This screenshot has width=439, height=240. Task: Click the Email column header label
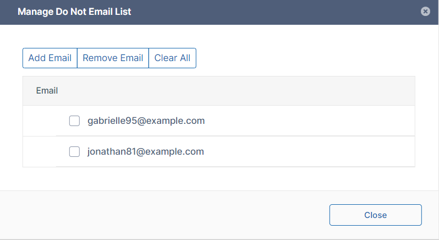click(x=47, y=90)
